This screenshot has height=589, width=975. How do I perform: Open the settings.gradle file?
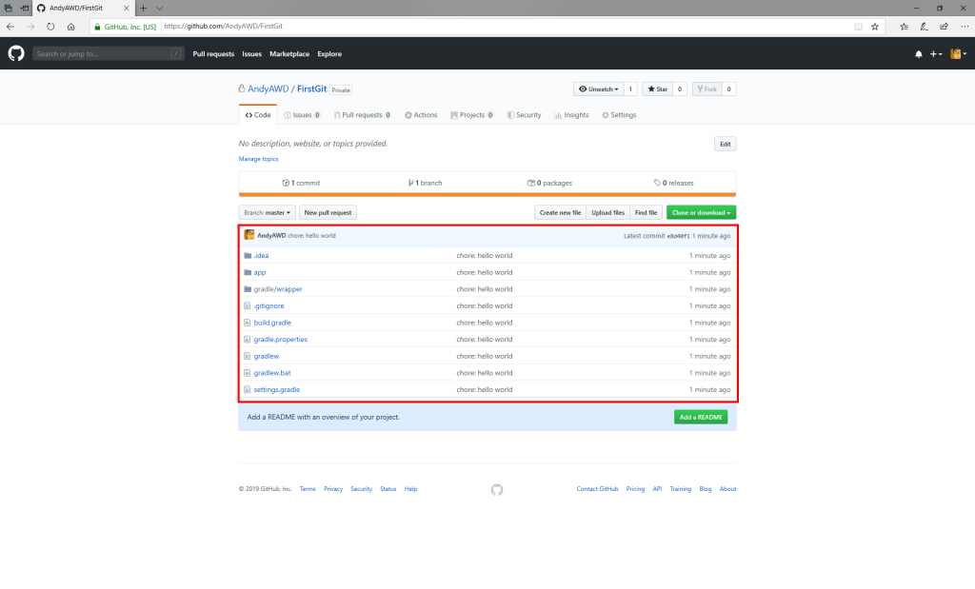point(277,389)
